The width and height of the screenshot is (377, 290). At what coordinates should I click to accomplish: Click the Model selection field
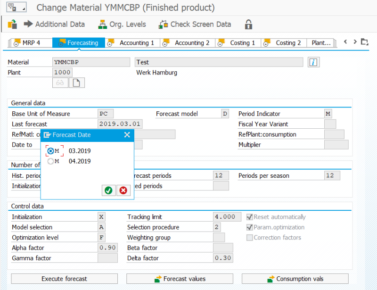pyautogui.click(x=101, y=227)
